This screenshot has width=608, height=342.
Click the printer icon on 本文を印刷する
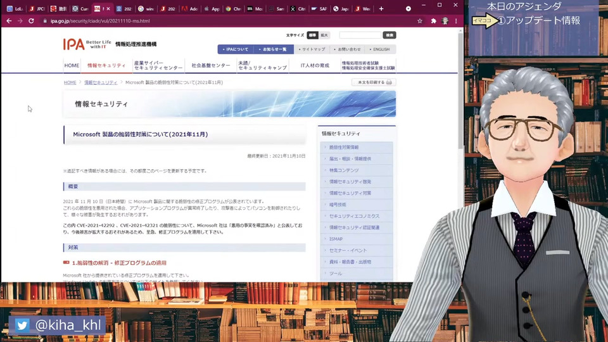389,82
